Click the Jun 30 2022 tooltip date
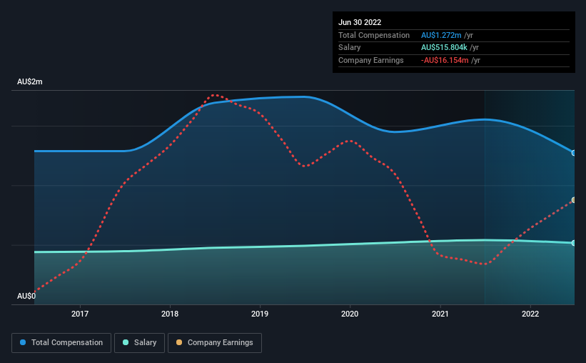 click(x=360, y=22)
